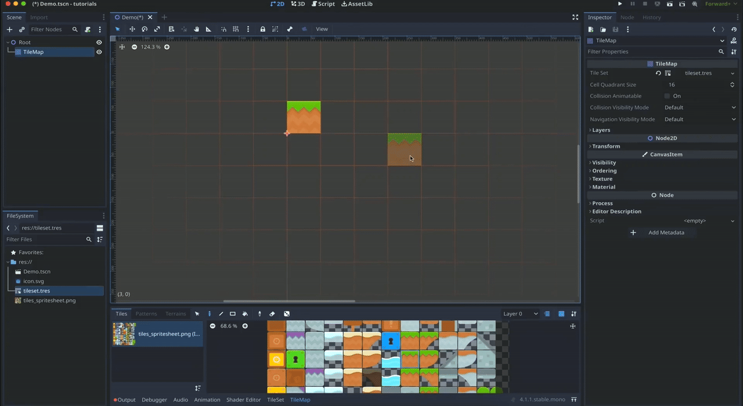This screenshot has height=406, width=743.
Task: Select the TileMap paint pencil tool
Action: coord(210,314)
